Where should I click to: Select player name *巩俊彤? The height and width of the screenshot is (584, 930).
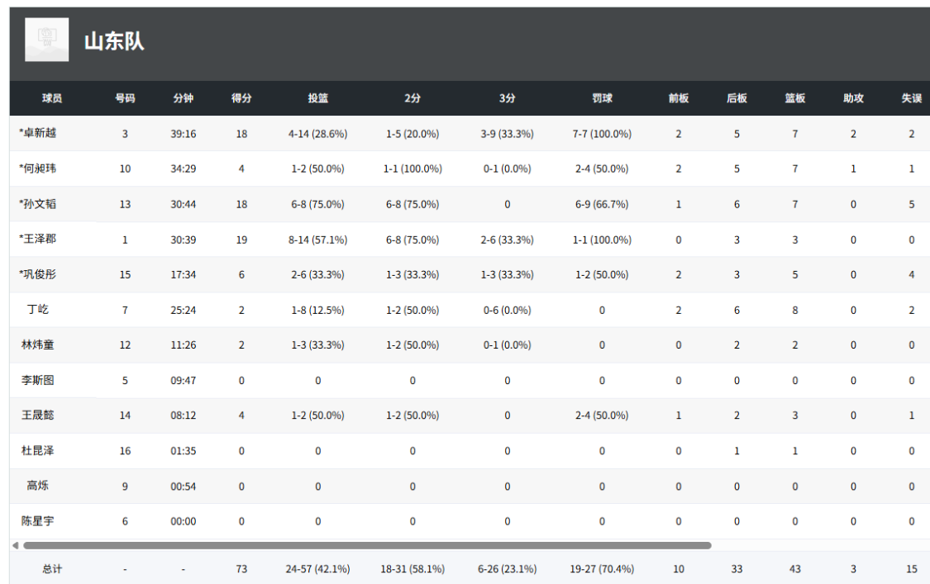37,274
